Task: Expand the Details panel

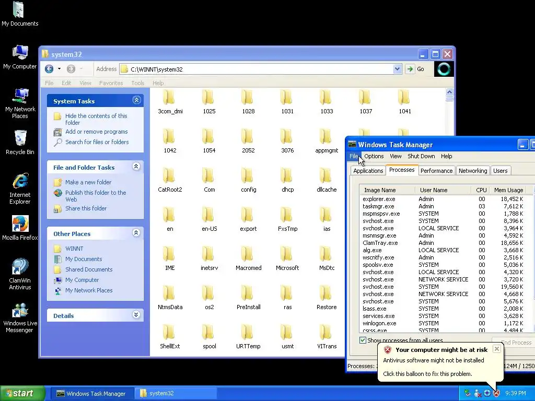Action: tap(136, 315)
